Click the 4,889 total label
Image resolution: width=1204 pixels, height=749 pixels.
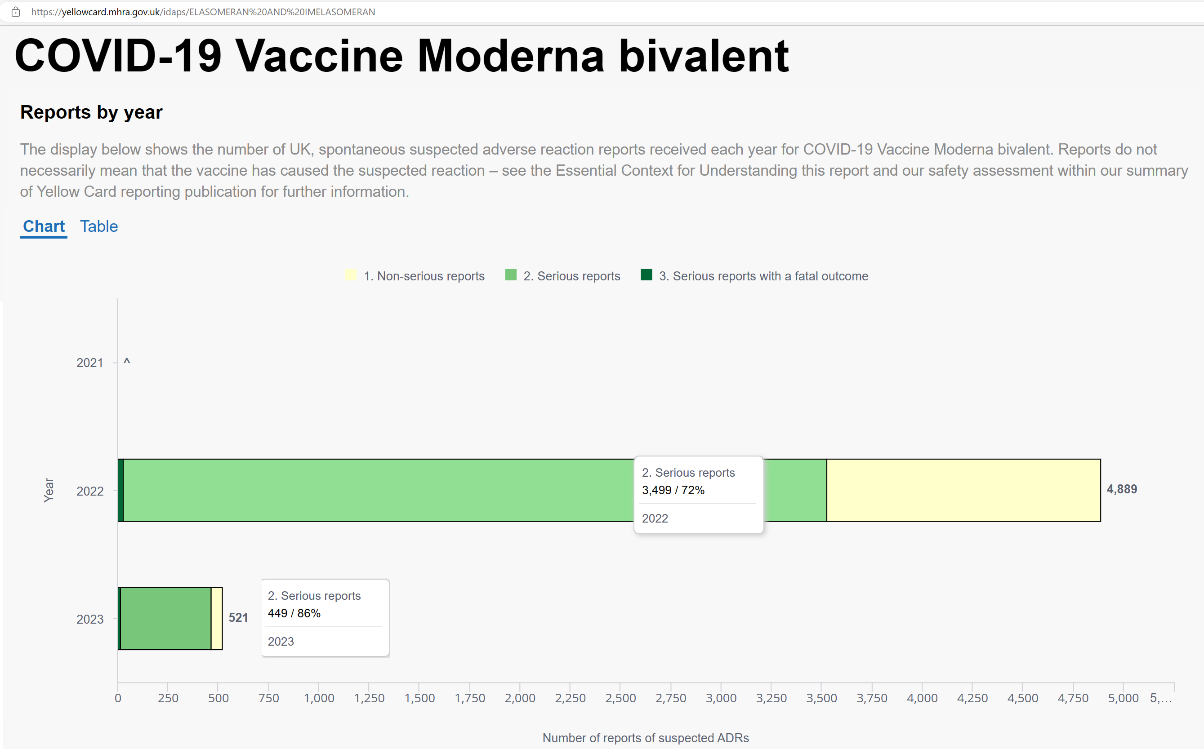coord(1122,489)
